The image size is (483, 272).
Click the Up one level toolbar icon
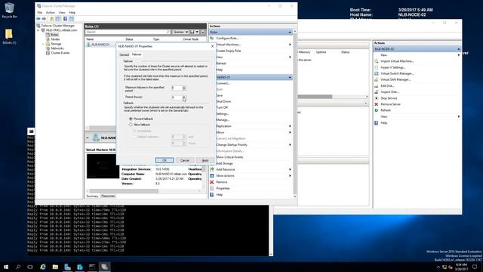point(52,19)
